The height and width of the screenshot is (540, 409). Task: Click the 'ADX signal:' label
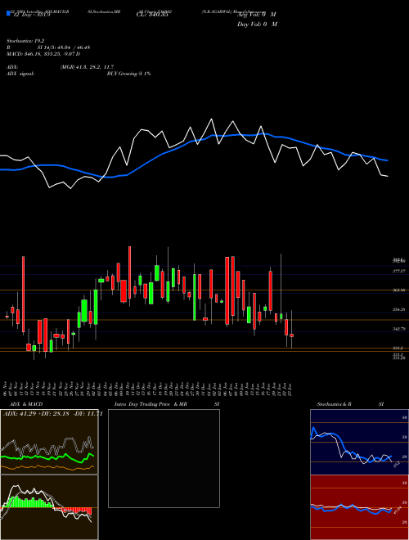coord(20,74)
